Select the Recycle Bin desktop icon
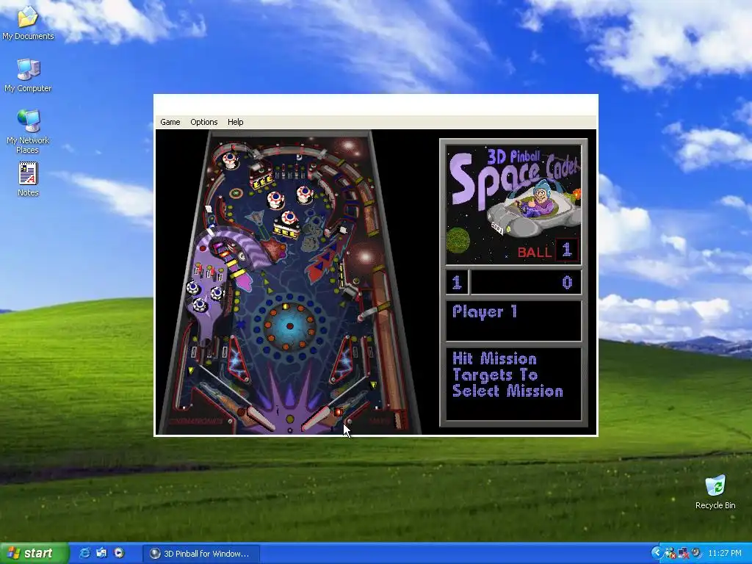This screenshot has width=752, height=564. click(x=715, y=492)
